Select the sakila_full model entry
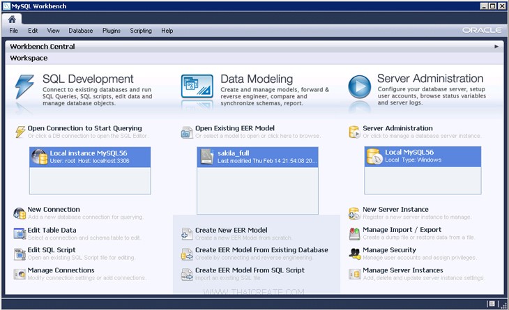Image resolution: width=509 pixels, height=310 pixels. tap(257, 157)
